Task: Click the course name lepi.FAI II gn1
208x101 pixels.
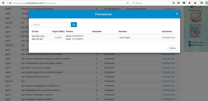Action: pyautogui.click(x=38, y=36)
